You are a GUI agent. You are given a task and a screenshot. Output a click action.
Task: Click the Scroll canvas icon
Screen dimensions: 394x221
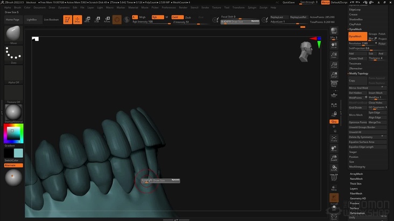click(x=334, y=45)
